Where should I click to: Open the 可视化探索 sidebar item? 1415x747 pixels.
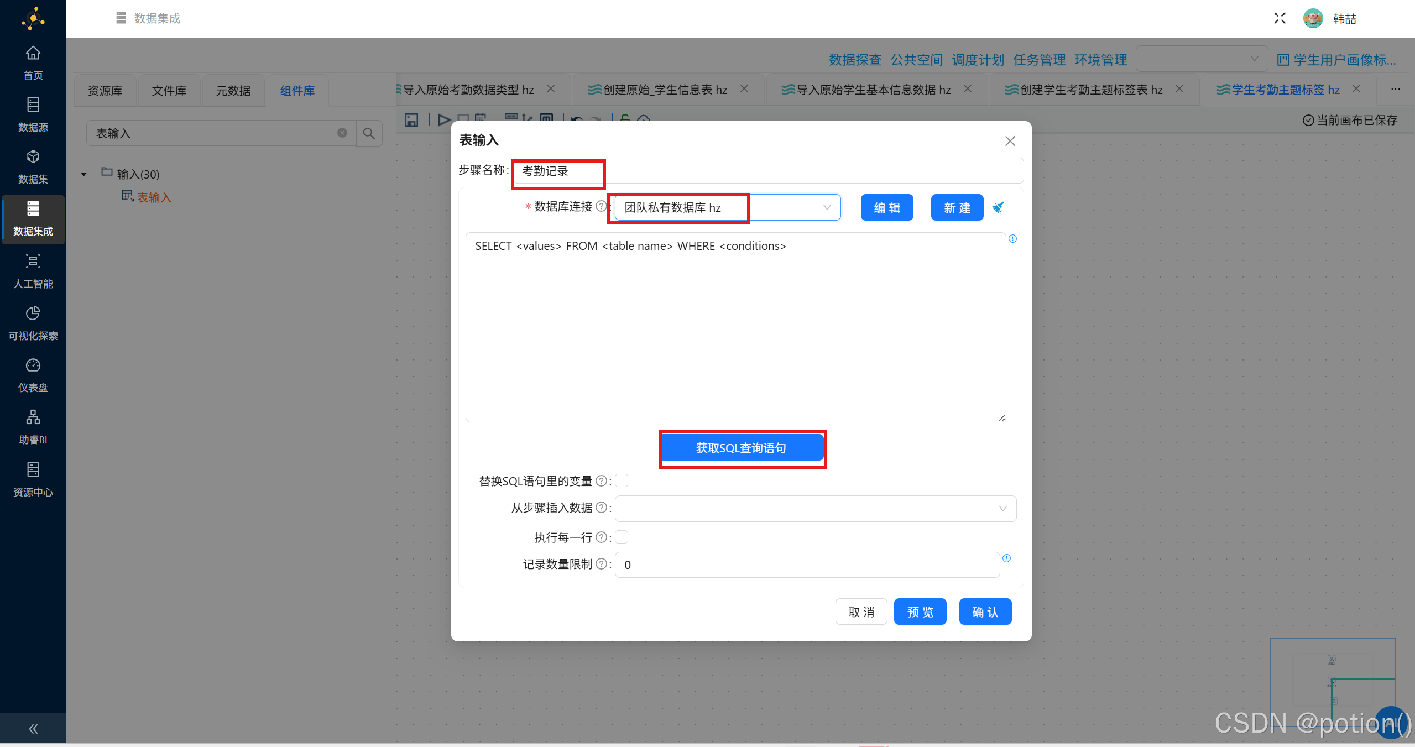(x=33, y=323)
